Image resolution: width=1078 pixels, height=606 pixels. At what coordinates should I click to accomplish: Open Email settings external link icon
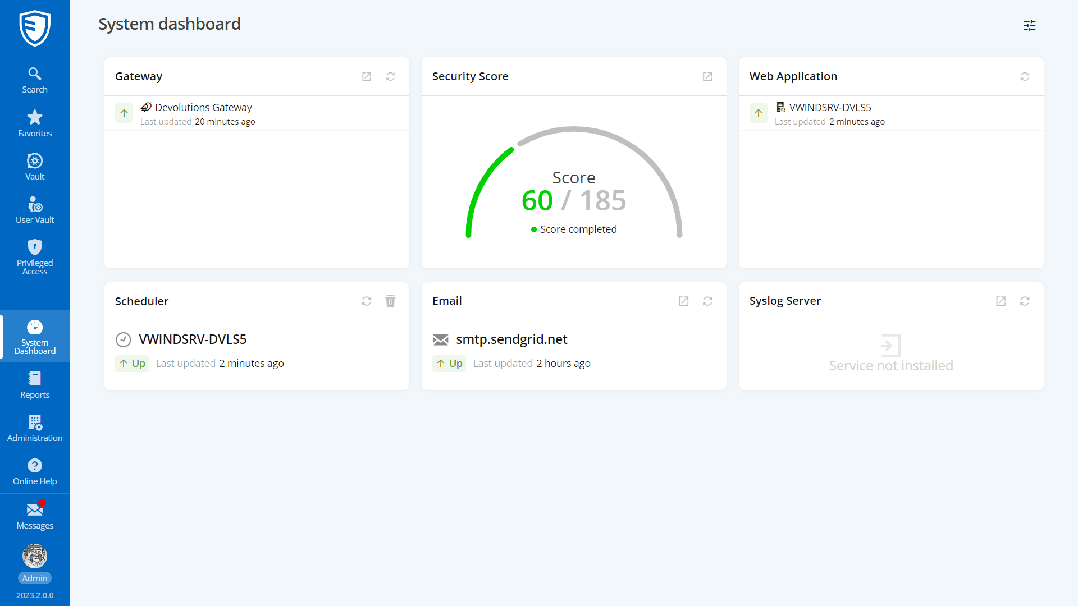tap(683, 301)
